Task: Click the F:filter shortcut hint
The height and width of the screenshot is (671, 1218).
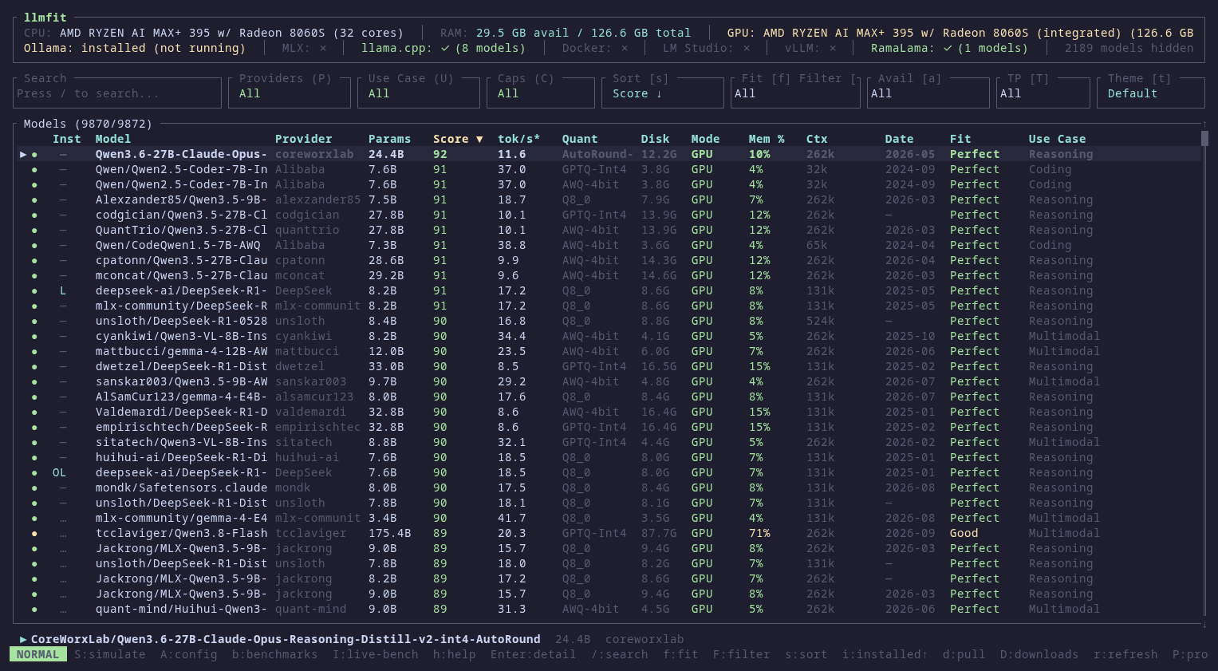Action: pyautogui.click(x=742, y=654)
